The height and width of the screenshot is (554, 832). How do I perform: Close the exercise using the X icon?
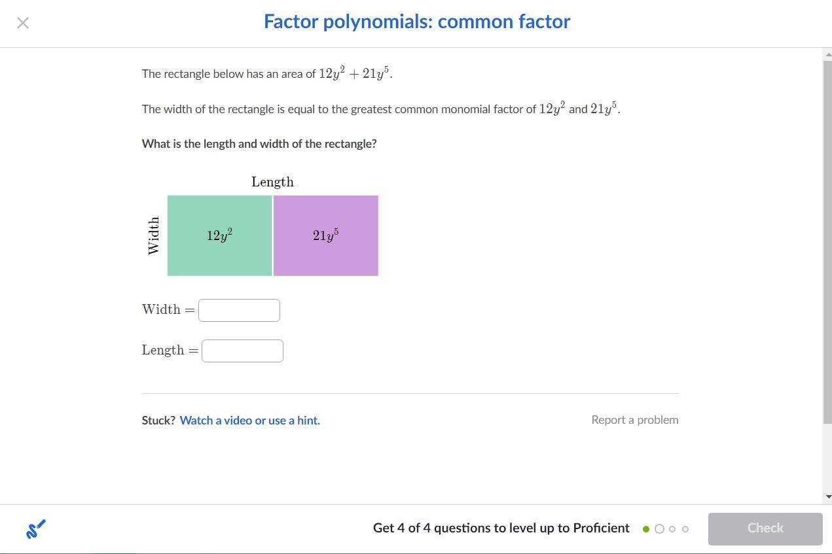pos(23,23)
